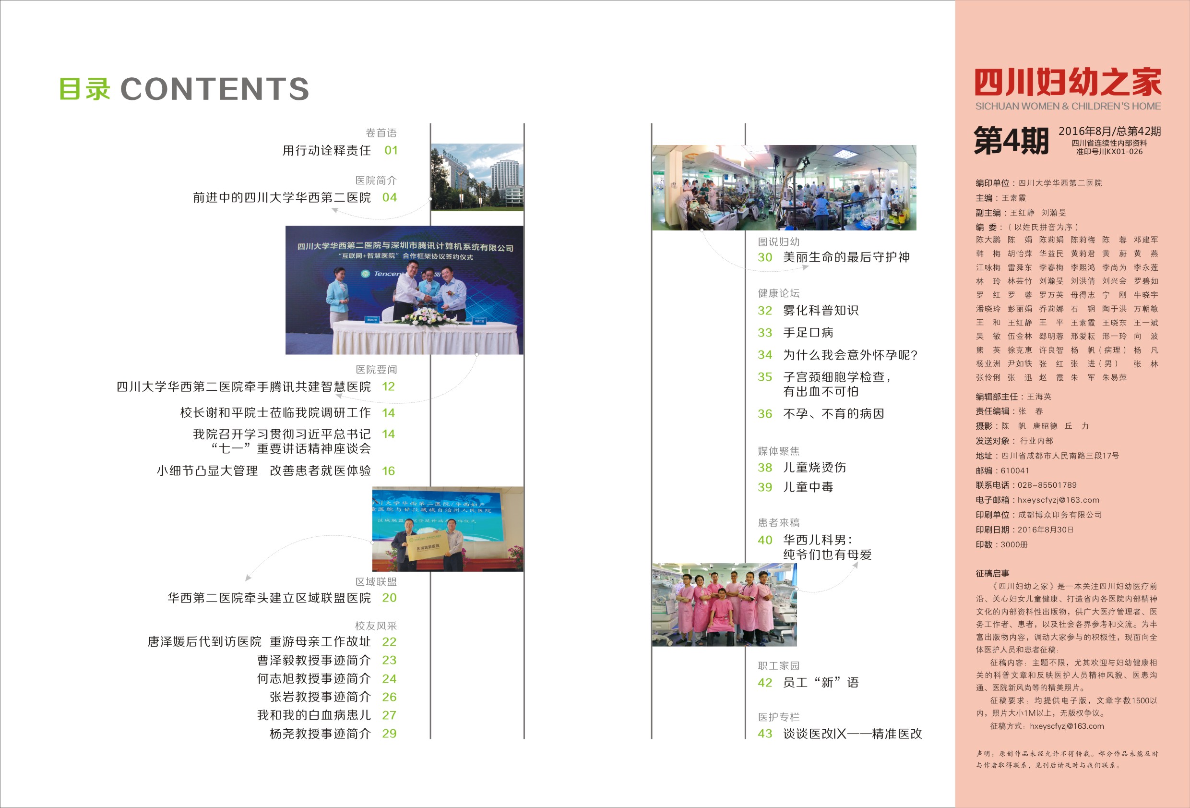
Task: Click '印刷单位:成都博众印务有限公司' line
Action: 1039,515
